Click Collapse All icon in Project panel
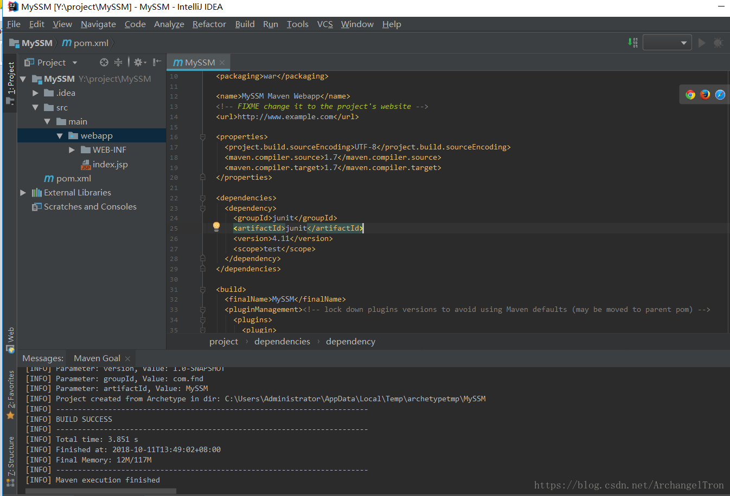The image size is (730, 496). click(x=118, y=62)
